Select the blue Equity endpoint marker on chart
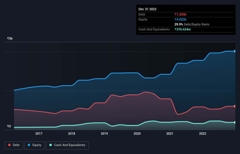This screenshot has height=154, width=240. 235,51
